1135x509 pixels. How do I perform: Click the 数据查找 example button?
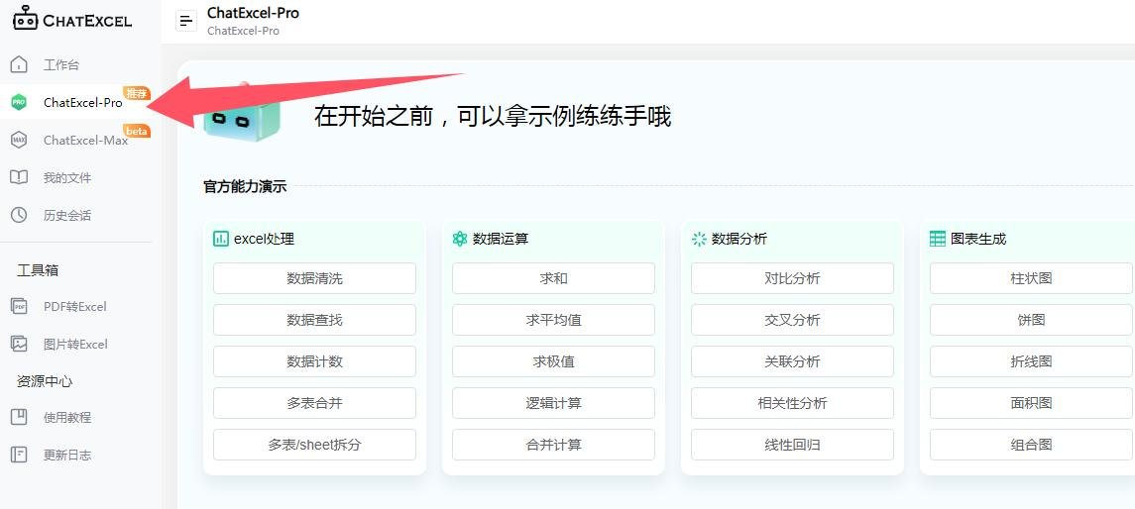click(x=315, y=320)
